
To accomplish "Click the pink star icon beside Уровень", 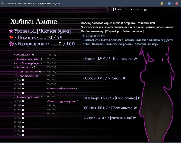I will pos(11,31).
